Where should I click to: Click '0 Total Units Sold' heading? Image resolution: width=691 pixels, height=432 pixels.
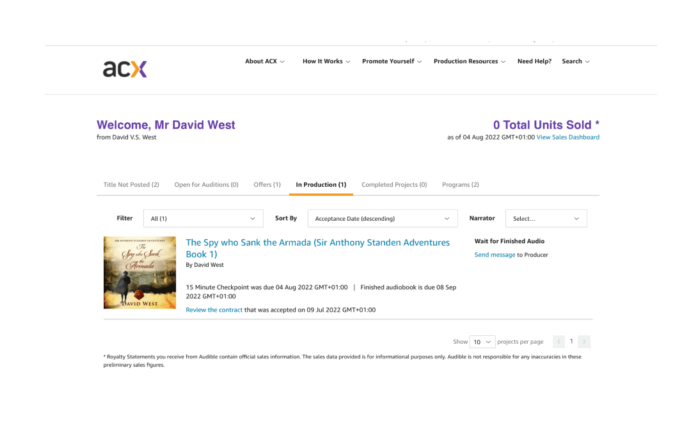(x=546, y=125)
